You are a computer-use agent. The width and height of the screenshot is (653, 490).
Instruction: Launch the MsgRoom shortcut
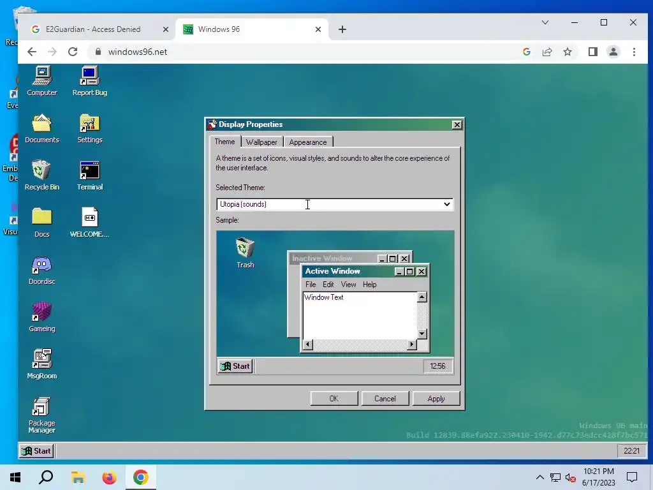point(41,364)
